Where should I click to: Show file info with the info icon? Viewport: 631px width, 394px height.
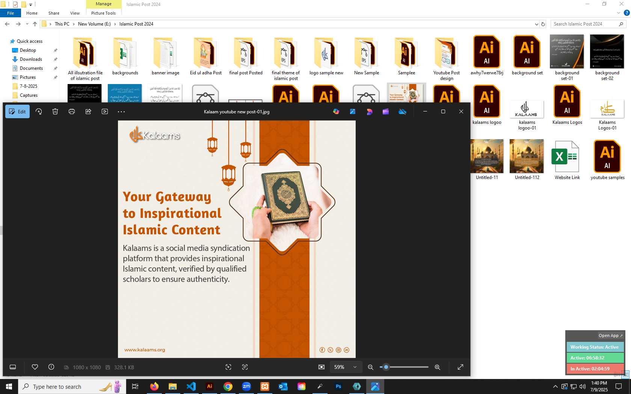pos(51,367)
